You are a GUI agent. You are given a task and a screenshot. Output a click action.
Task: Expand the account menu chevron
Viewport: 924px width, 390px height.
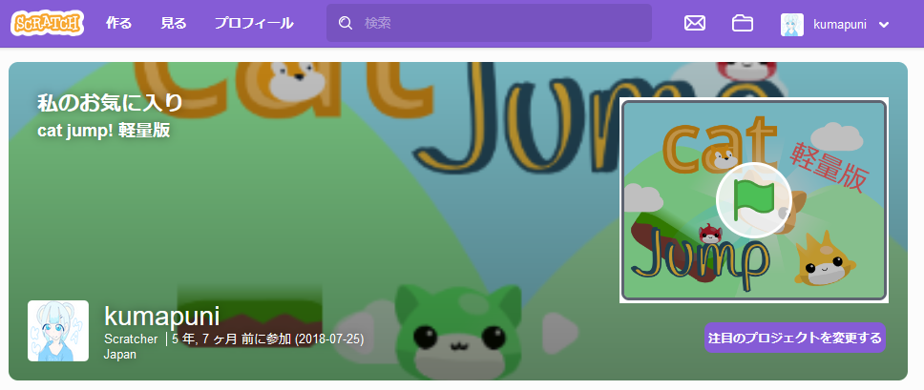pos(884,25)
